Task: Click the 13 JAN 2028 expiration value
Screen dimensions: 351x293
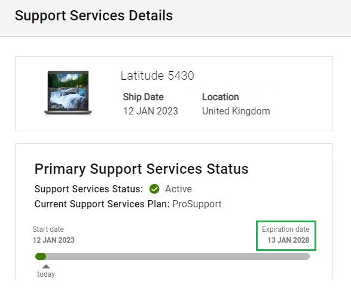Action: click(288, 240)
